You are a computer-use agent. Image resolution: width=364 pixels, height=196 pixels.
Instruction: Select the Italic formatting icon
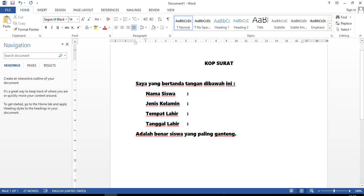point(51,27)
